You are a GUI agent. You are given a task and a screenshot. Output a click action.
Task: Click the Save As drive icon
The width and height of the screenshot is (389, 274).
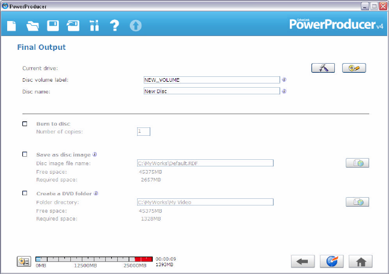tap(73, 26)
